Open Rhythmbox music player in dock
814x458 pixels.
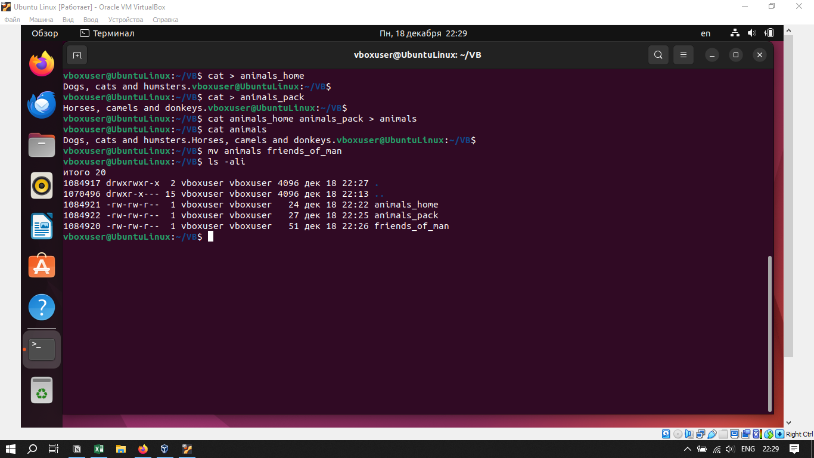[42, 186]
